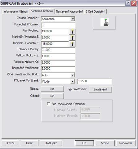Screen dimensions: 138x149
Task: Click the Uložit button
Action: pos(29,143)
